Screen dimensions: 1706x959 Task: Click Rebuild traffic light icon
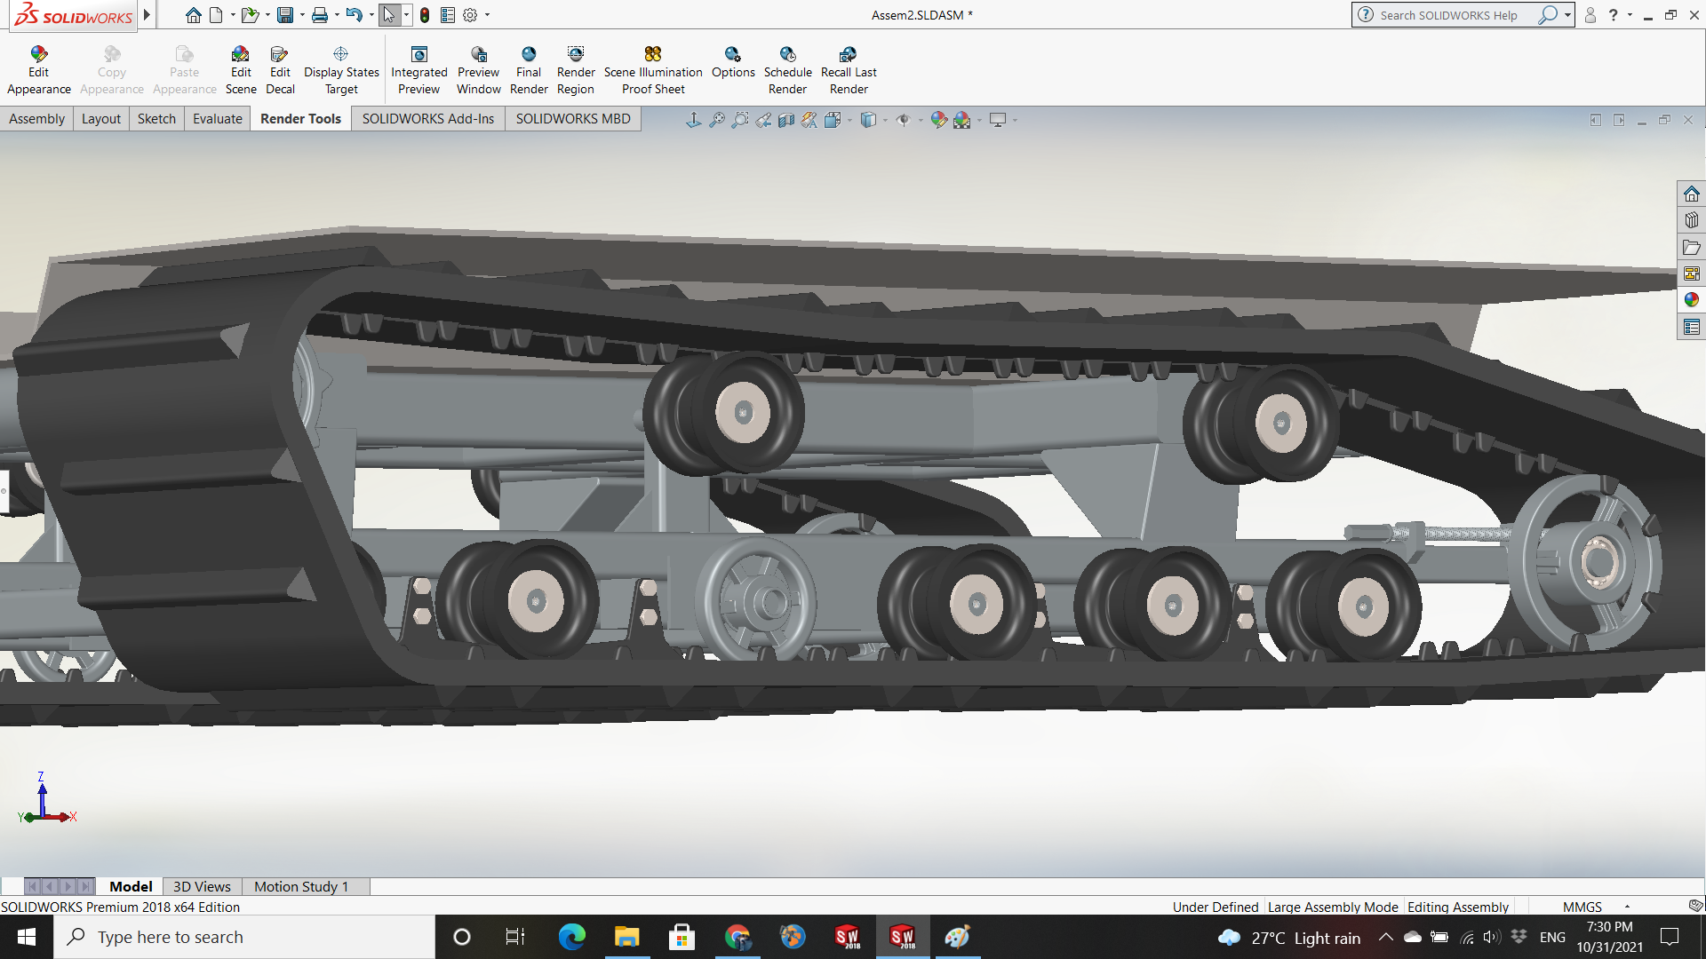coord(425,15)
